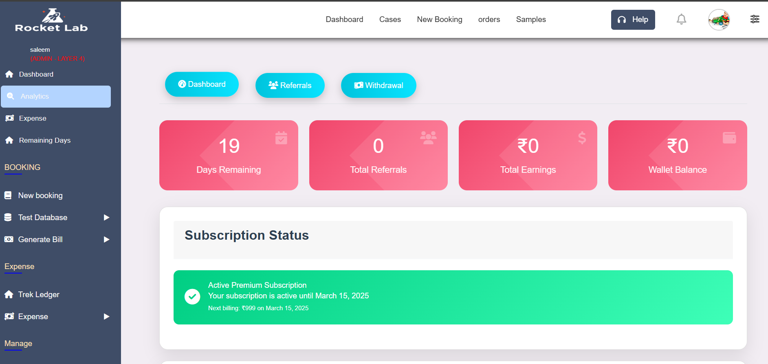768x364 pixels.
Task: Expand the Generate Bill submenu arrow
Action: [106, 239]
